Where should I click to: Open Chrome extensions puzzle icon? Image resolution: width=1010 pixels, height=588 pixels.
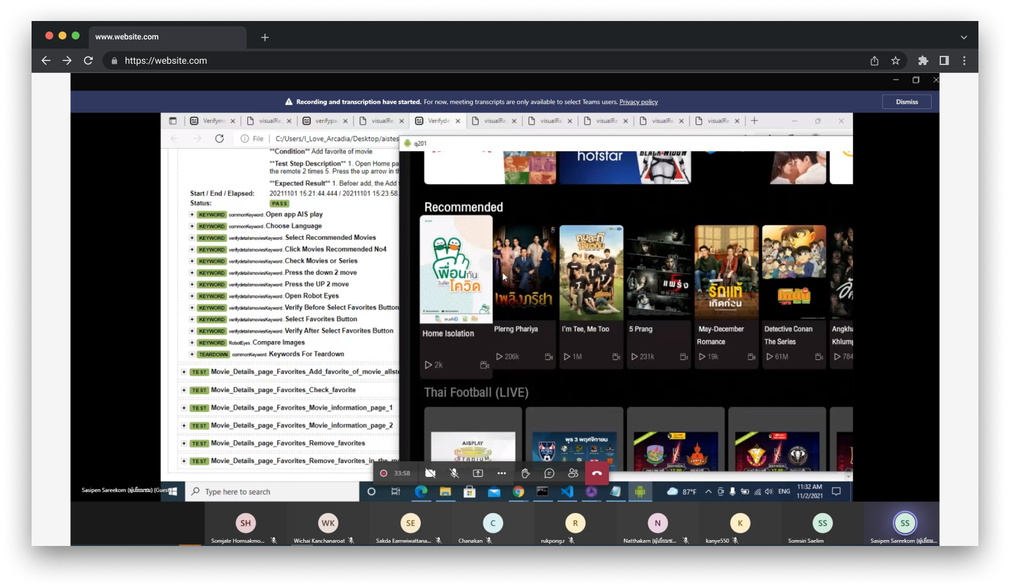click(923, 60)
